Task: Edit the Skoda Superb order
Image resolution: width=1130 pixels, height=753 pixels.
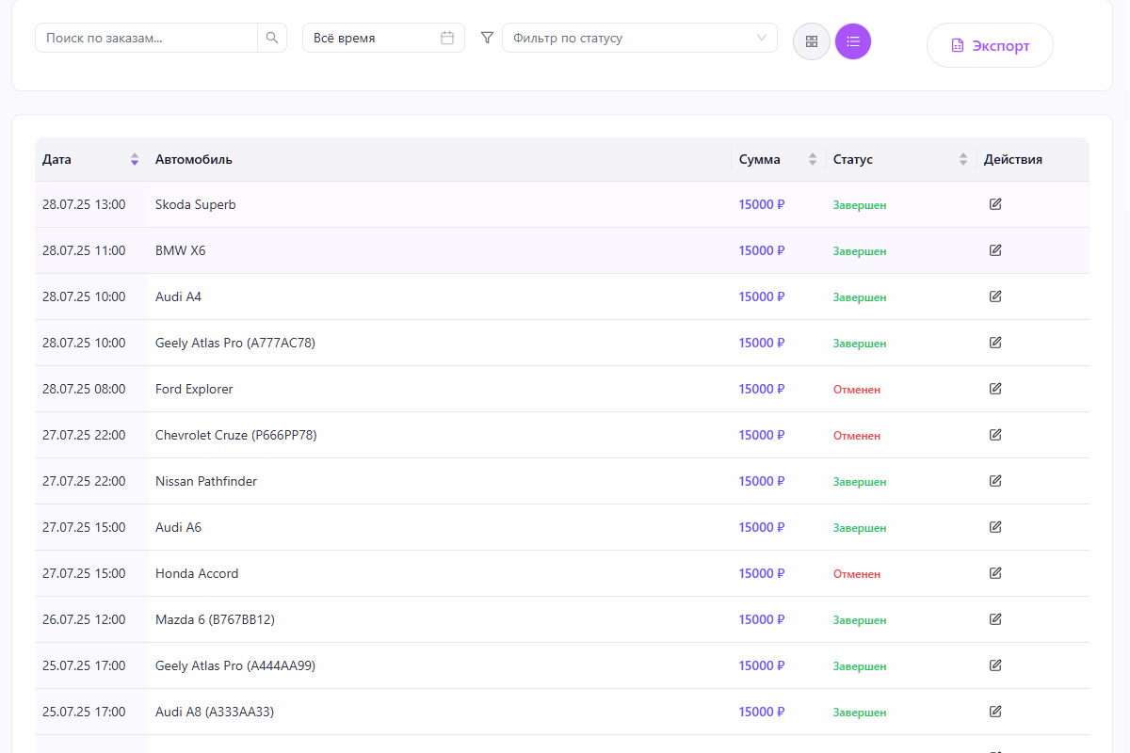Action: [x=995, y=204]
